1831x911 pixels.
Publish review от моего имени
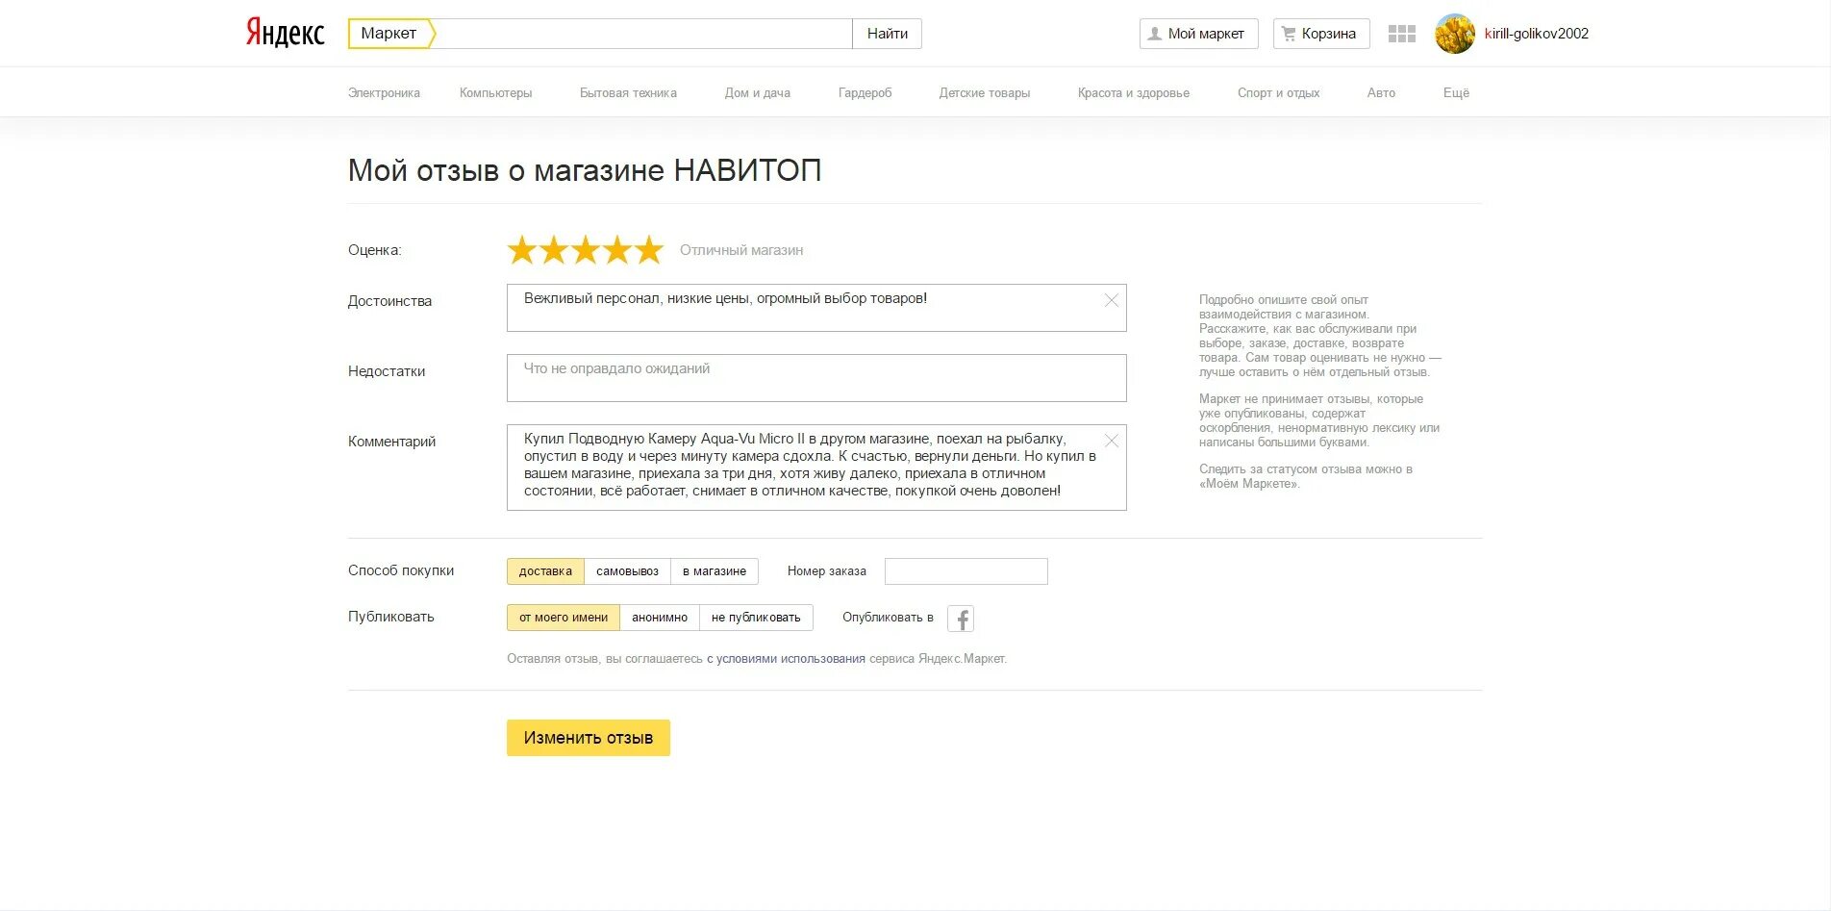tap(564, 618)
